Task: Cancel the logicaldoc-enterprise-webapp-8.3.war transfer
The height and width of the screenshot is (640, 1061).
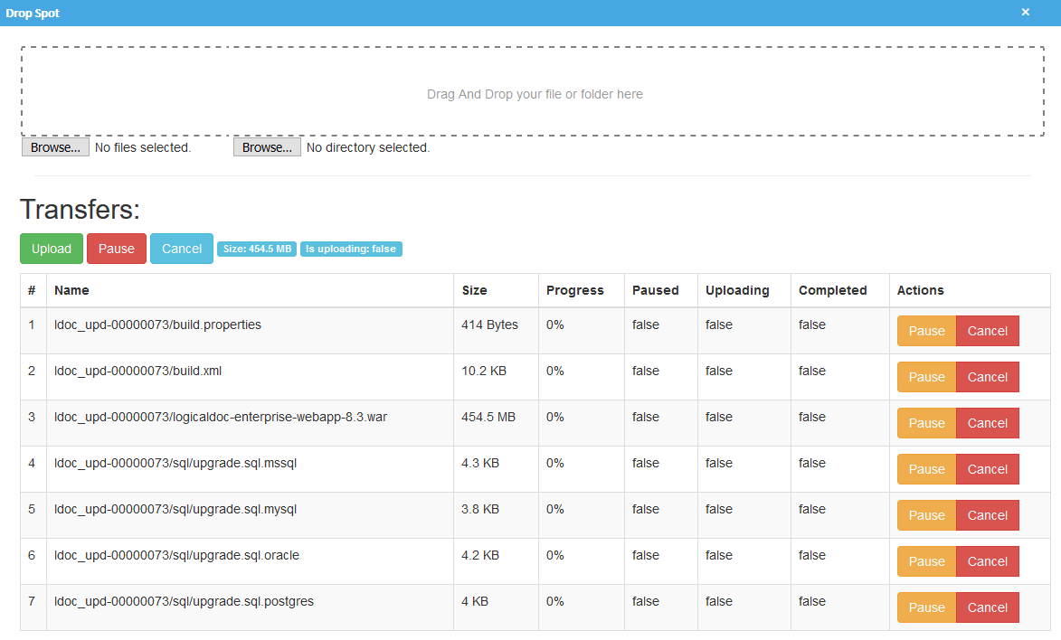Action: point(987,423)
